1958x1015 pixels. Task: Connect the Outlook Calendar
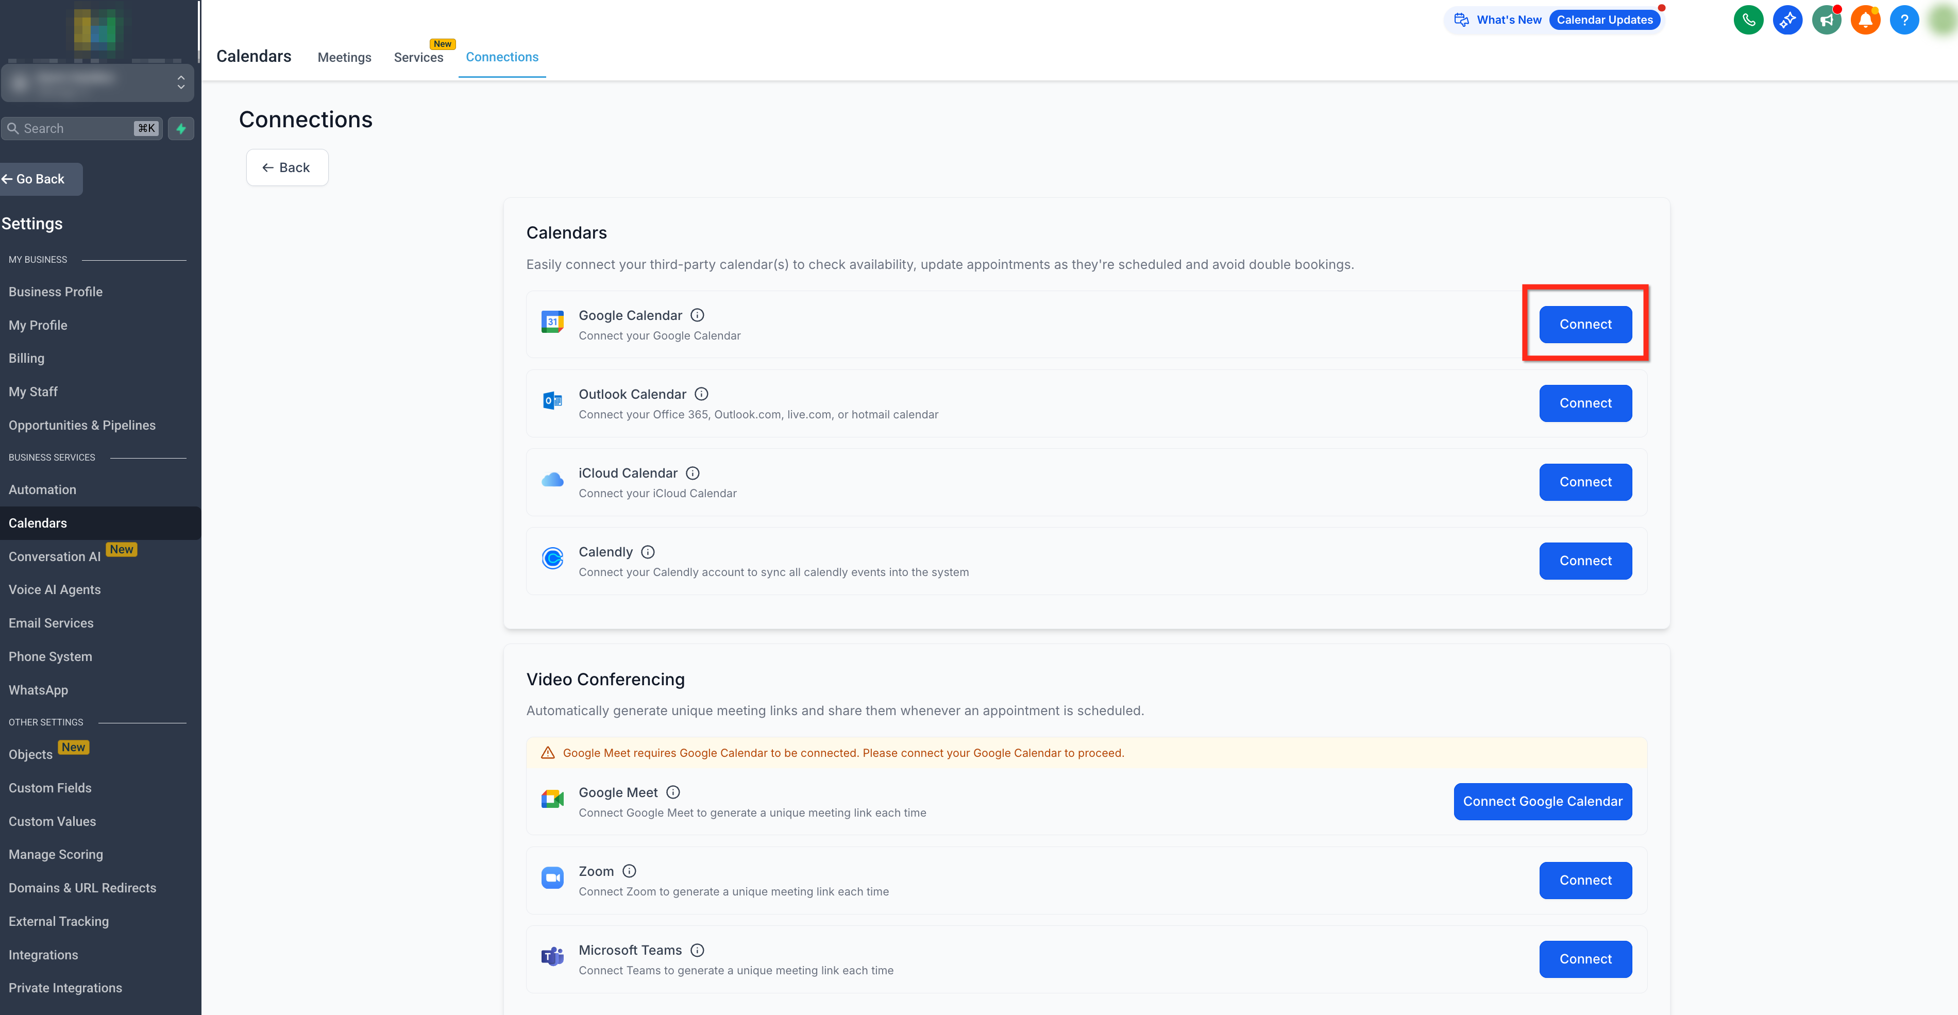1585,403
